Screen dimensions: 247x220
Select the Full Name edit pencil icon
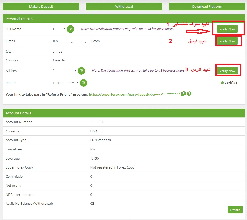(x=70, y=29)
